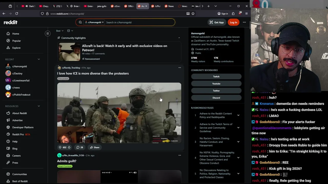Screen dimensions: 328x184
Task: Click the Get App button
Action: point(217,22)
